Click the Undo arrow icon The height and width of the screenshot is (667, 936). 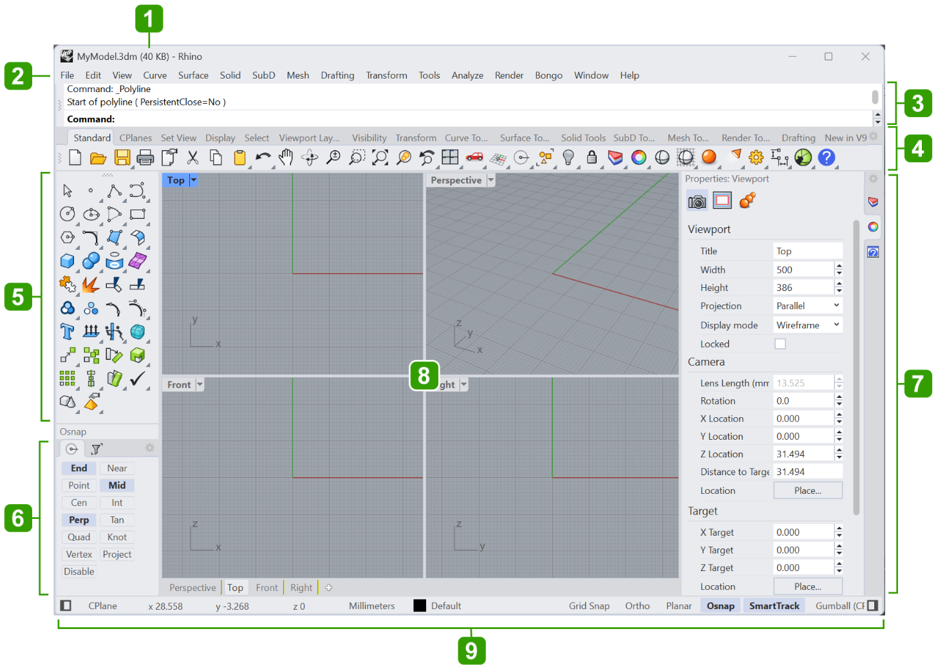pos(263,157)
